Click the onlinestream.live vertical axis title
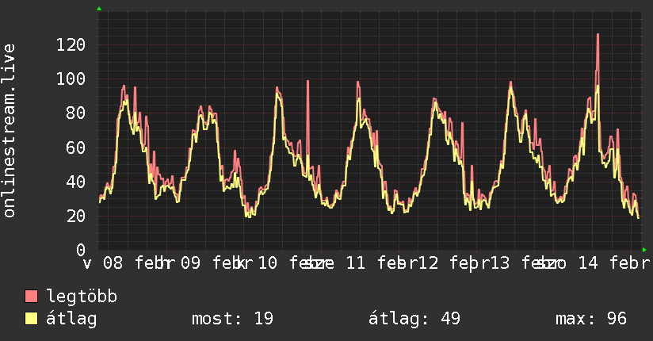This screenshot has width=653, height=341. pyautogui.click(x=10, y=131)
